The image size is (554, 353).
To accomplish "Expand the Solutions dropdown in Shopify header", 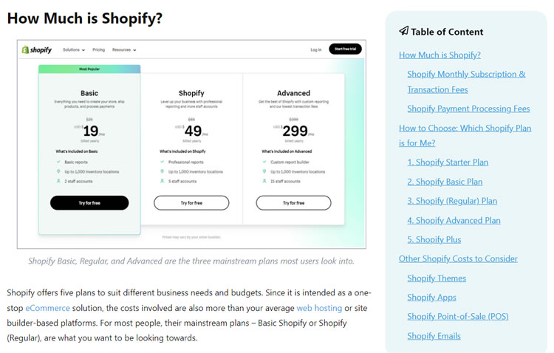I will 74,49.
